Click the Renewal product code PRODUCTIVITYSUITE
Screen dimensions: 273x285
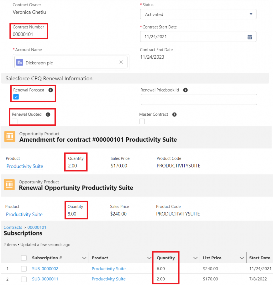click(178, 214)
